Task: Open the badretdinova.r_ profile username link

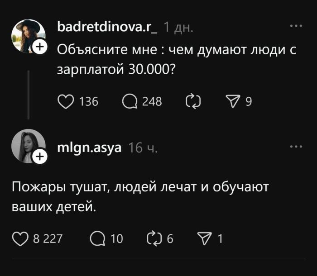Action: pos(107,28)
